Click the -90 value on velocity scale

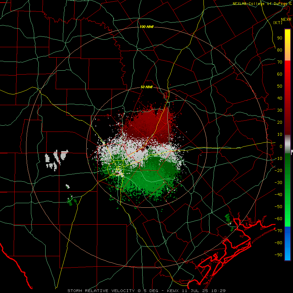click(x=278, y=255)
